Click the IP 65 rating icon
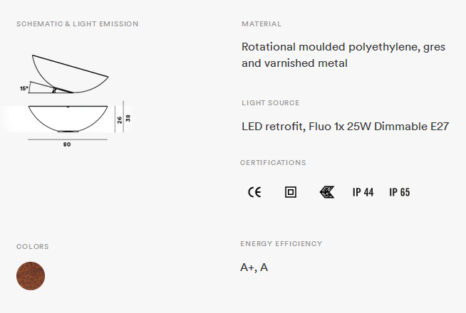The height and width of the screenshot is (313, 466). pyautogui.click(x=400, y=192)
